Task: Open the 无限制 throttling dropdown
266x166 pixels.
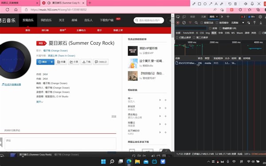Action: coord(237,23)
